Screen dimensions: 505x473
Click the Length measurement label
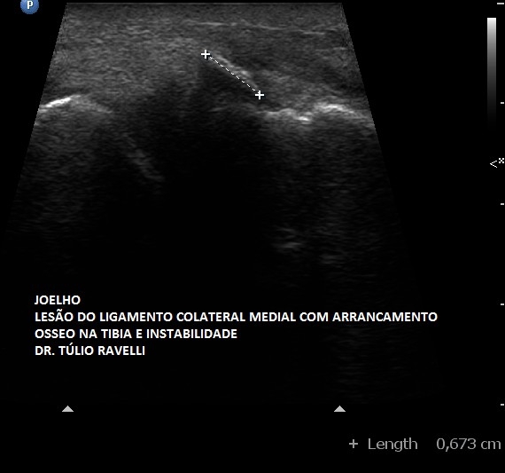(392, 445)
